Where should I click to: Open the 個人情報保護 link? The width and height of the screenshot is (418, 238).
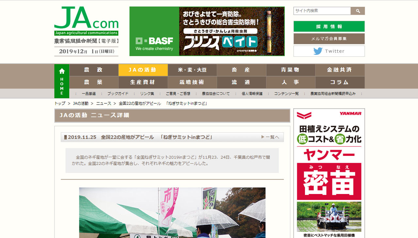click(x=252, y=94)
